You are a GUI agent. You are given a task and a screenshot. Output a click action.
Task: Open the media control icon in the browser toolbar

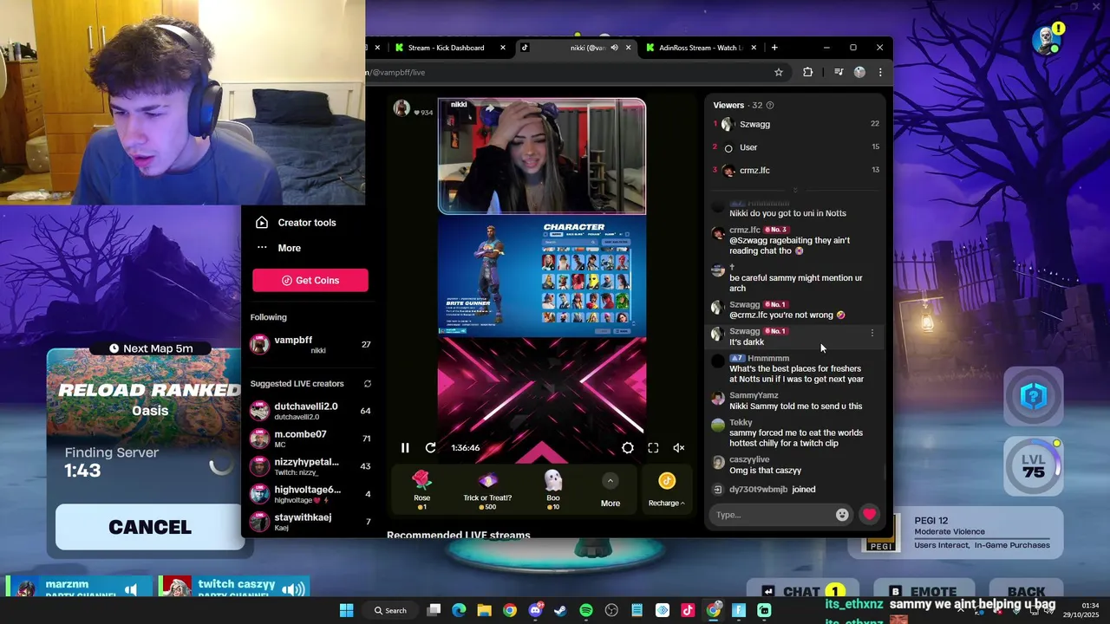point(839,73)
